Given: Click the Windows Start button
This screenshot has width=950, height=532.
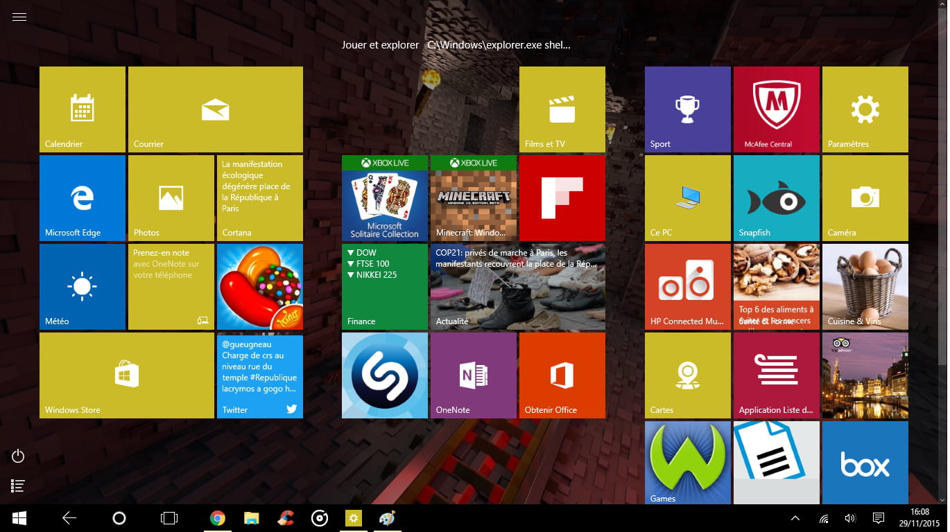Looking at the screenshot, I should 19,518.
